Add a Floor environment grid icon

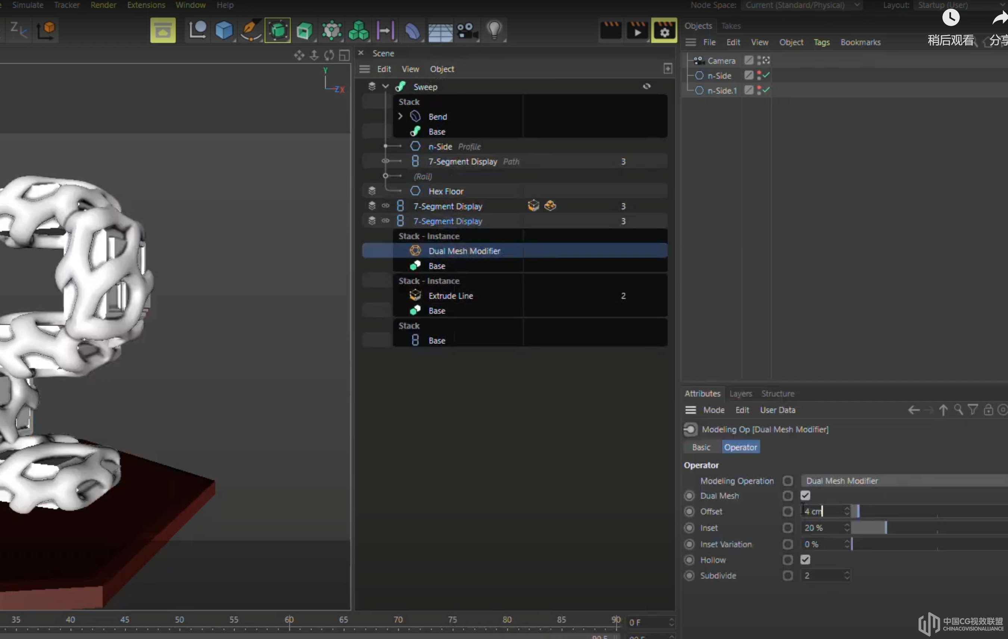pyautogui.click(x=440, y=32)
